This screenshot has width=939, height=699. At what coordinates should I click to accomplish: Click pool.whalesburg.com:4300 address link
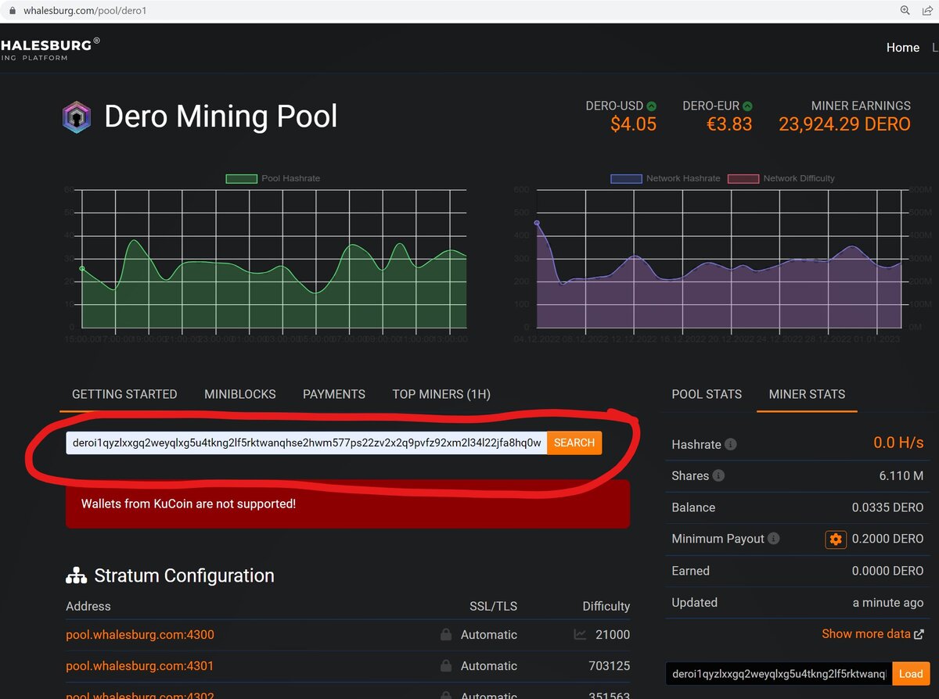(140, 635)
